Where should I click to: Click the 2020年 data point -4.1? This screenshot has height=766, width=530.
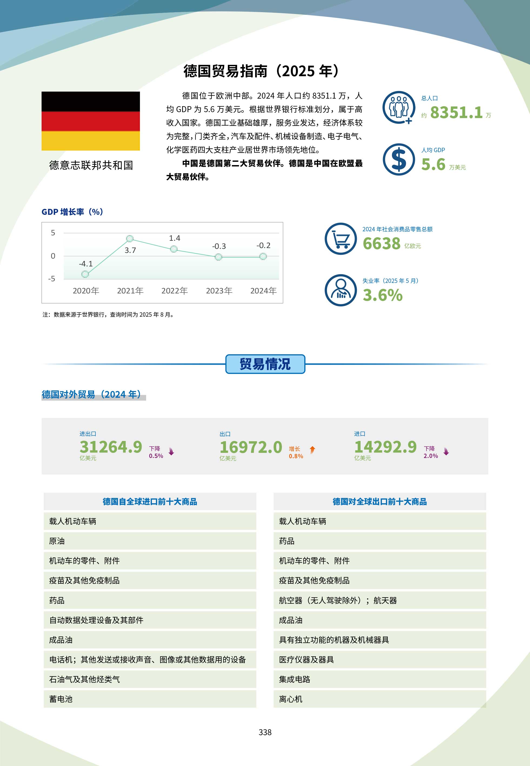[x=85, y=274]
